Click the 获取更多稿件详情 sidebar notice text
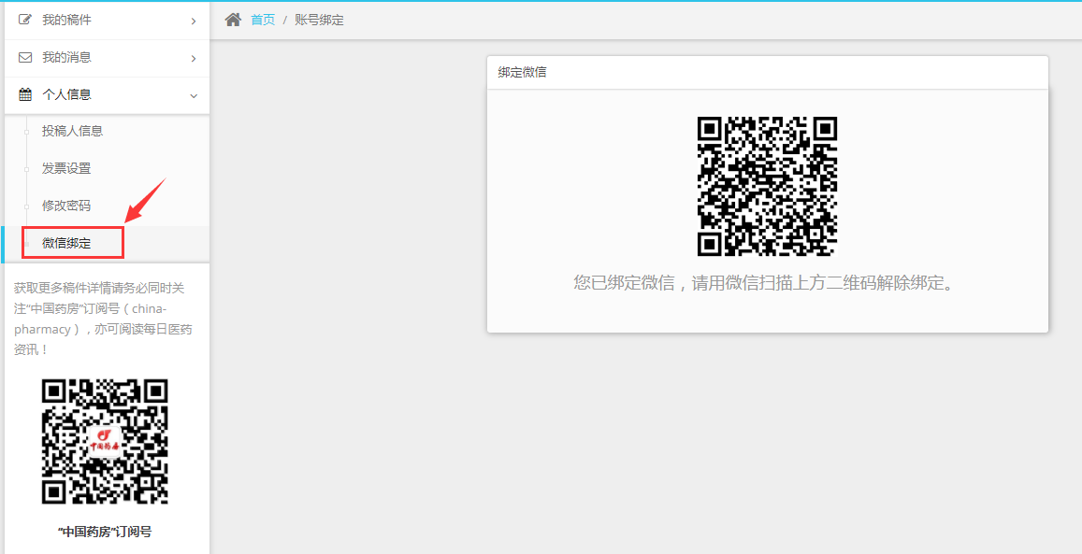 [103, 319]
